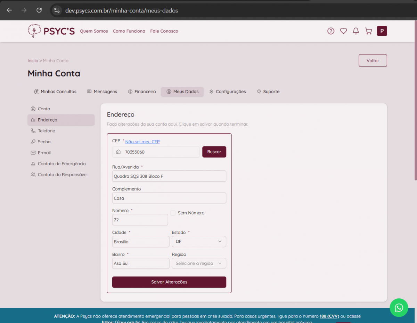Image resolution: width=417 pixels, height=323 pixels.
Task: Click the Salvar Alterações button
Action: 169,282
